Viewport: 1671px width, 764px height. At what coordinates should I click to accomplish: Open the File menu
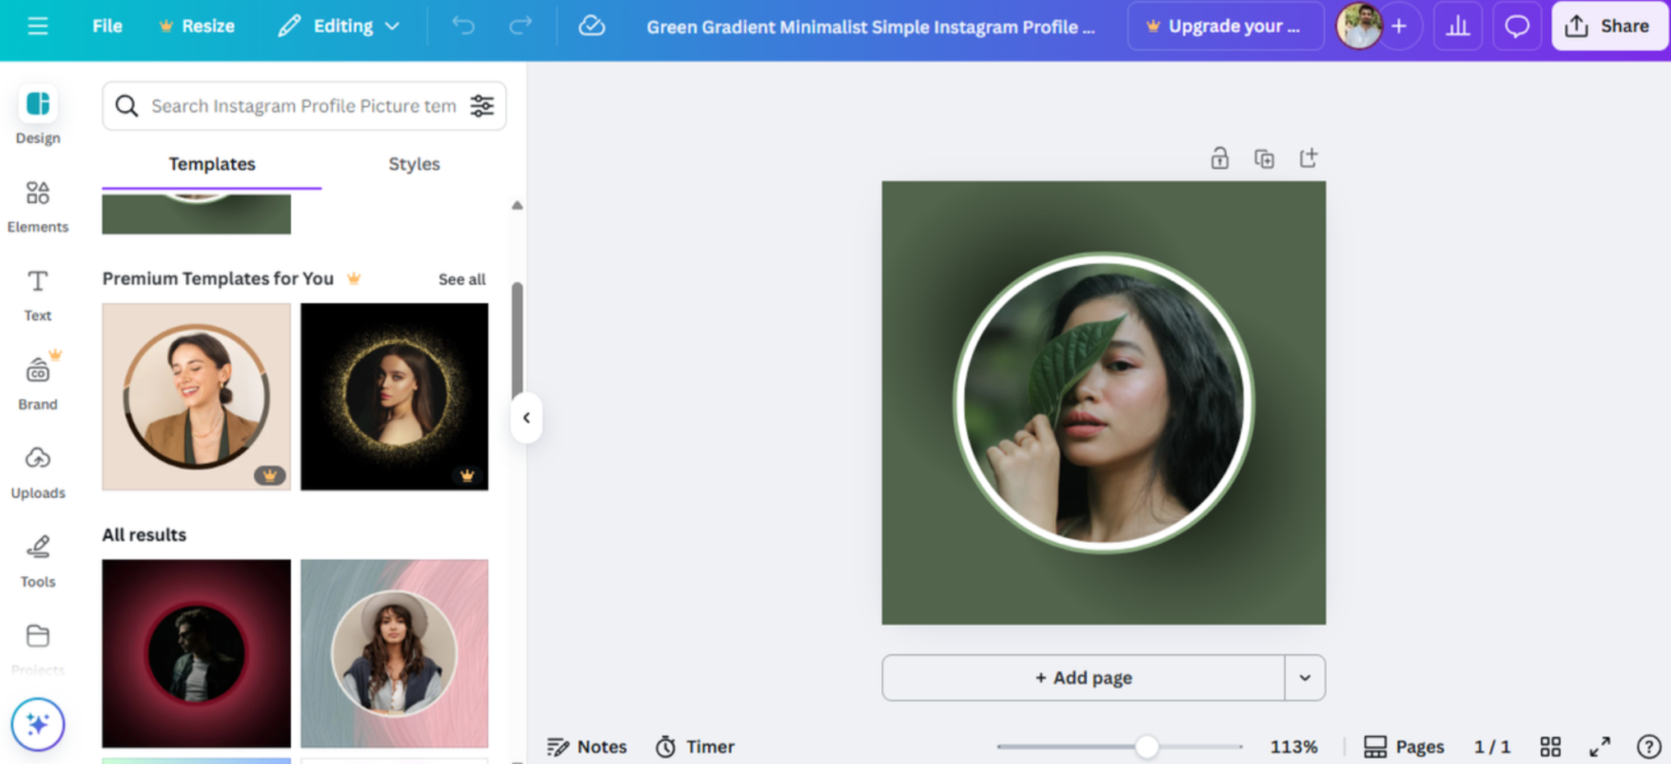coord(107,25)
